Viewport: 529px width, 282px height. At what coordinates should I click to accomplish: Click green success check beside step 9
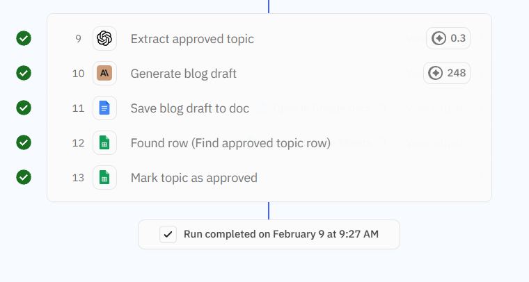(x=24, y=38)
